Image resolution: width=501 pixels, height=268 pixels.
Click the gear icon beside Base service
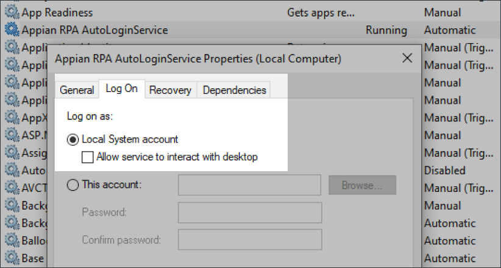click(12, 258)
